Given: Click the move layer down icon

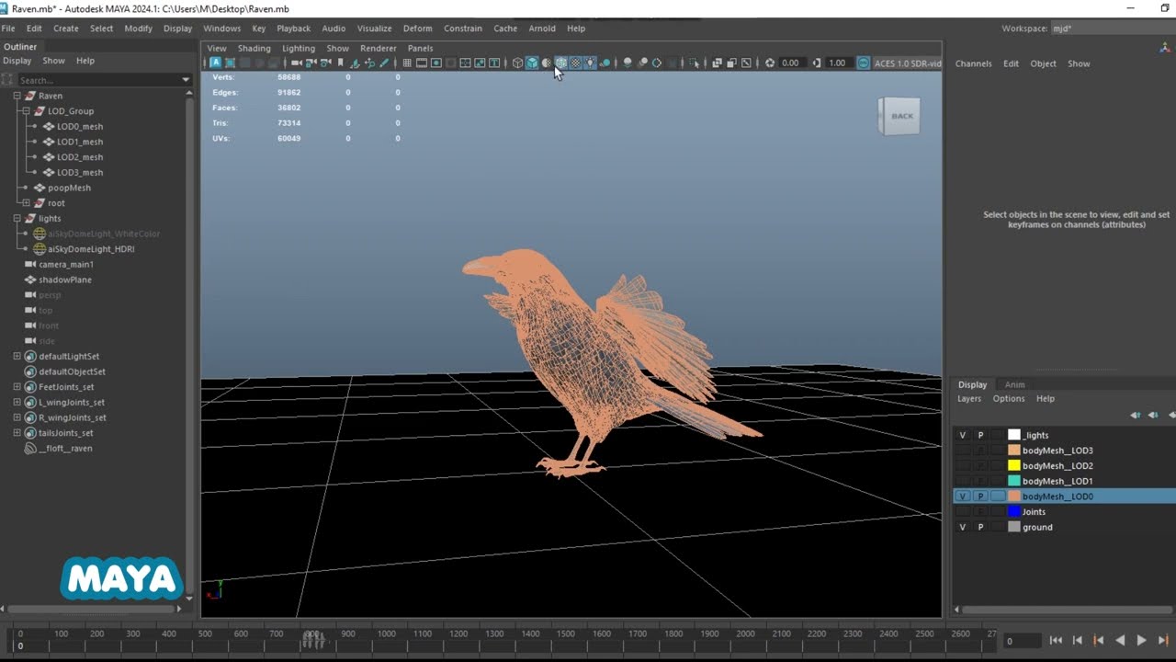Looking at the screenshot, I should [1153, 416].
